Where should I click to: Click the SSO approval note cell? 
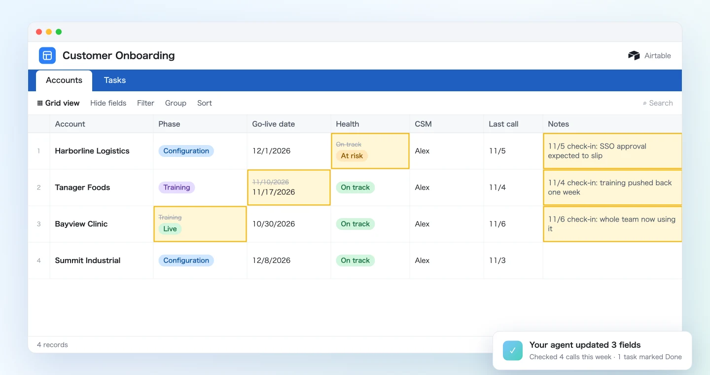pyautogui.click(x=612, y=151)
